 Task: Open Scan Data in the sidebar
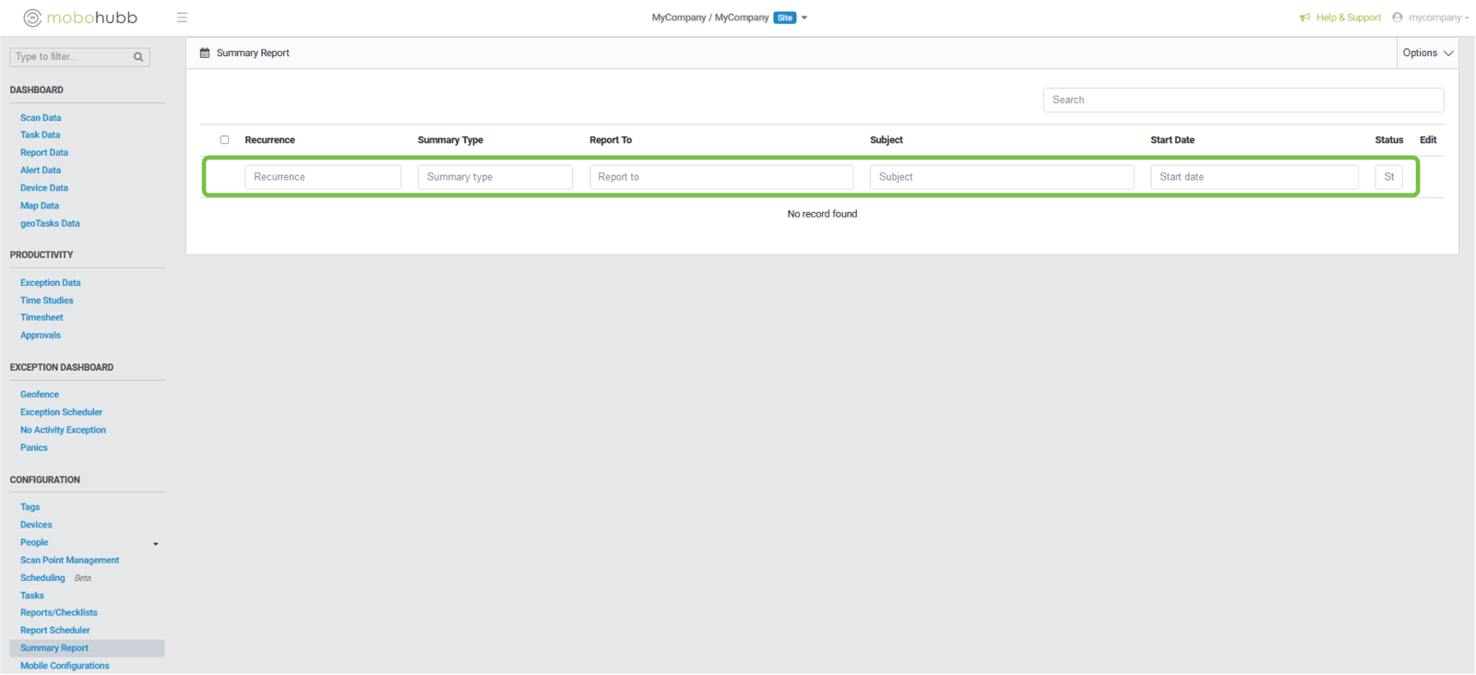pos(41,118)
